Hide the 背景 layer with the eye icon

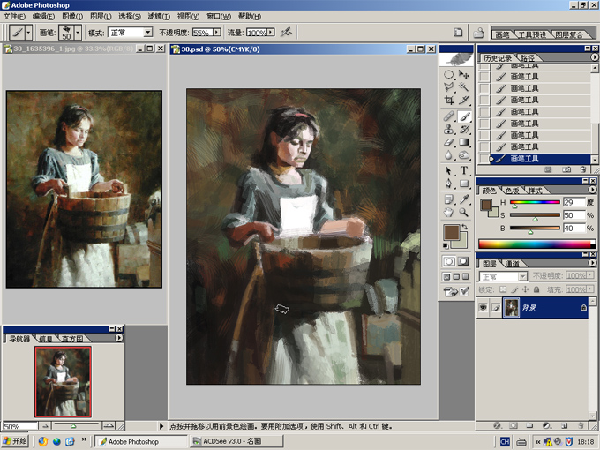point(483,307)
